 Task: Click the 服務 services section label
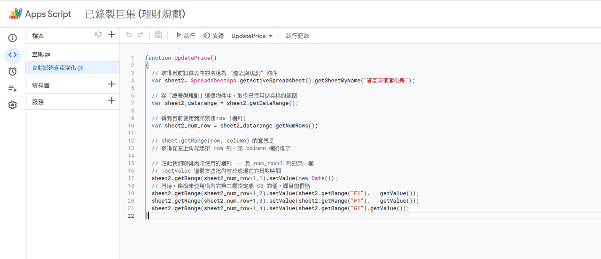38,102
